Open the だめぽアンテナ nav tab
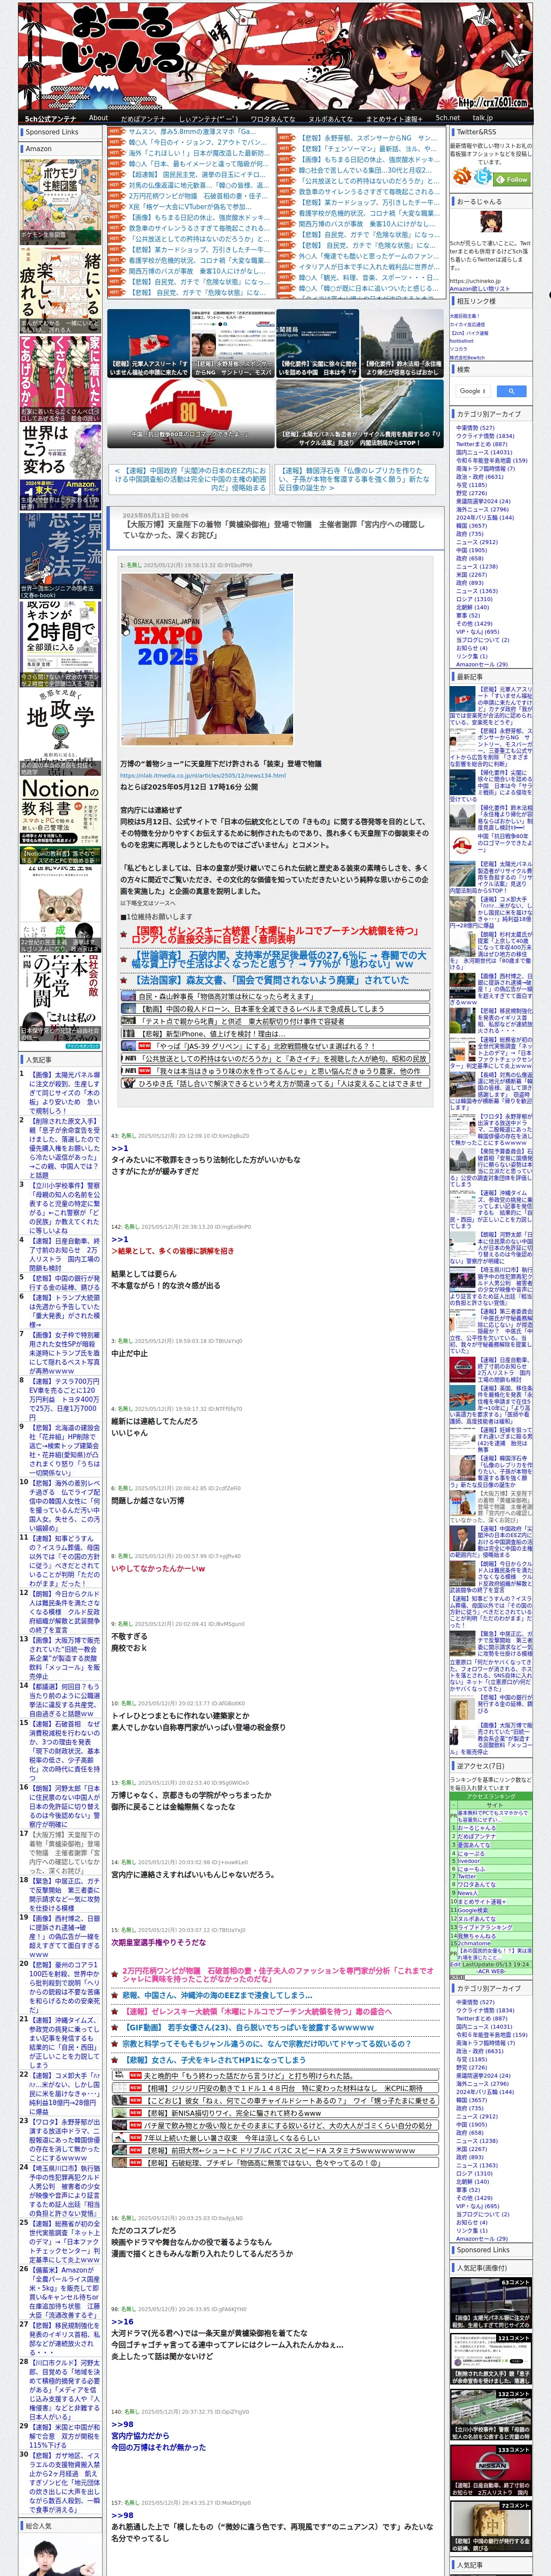551x2576 pixels. pos(143,118)
